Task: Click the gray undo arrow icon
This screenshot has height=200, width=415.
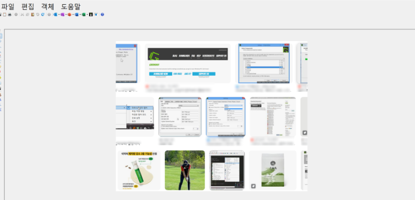Action: pos(38,14)
